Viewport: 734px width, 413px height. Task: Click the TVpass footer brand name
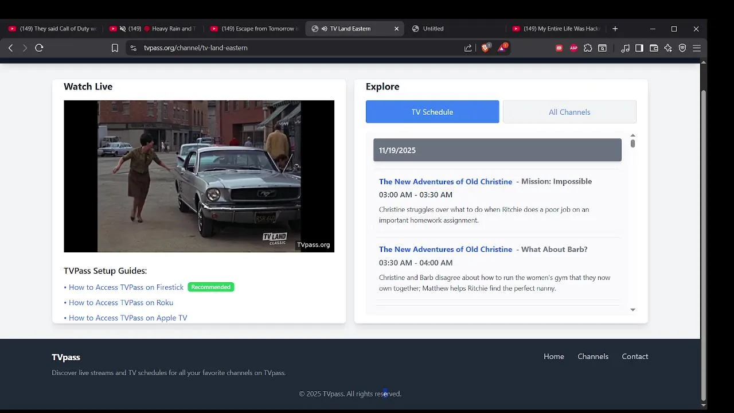click(66, 357)
